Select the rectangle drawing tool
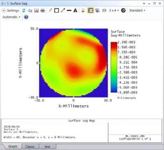The image size is (164, 150). [x=56, y=10]
